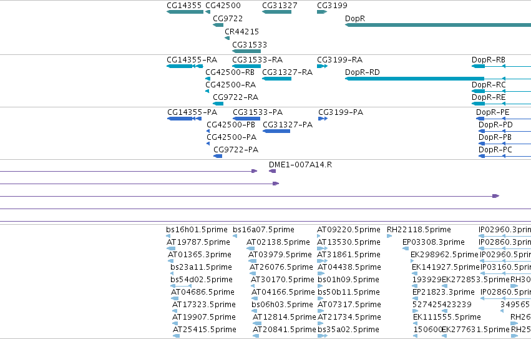Click transcript CG31533-RA

click(246, 66)
